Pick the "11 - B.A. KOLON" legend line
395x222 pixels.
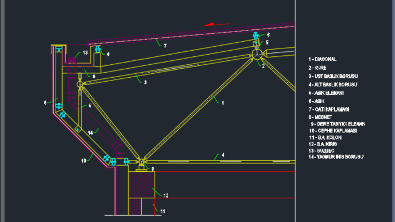(x=325, y=137)
